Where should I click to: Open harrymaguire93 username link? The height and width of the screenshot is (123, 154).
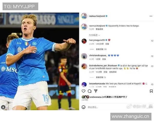pyautogui.click(x=97, y=40)
